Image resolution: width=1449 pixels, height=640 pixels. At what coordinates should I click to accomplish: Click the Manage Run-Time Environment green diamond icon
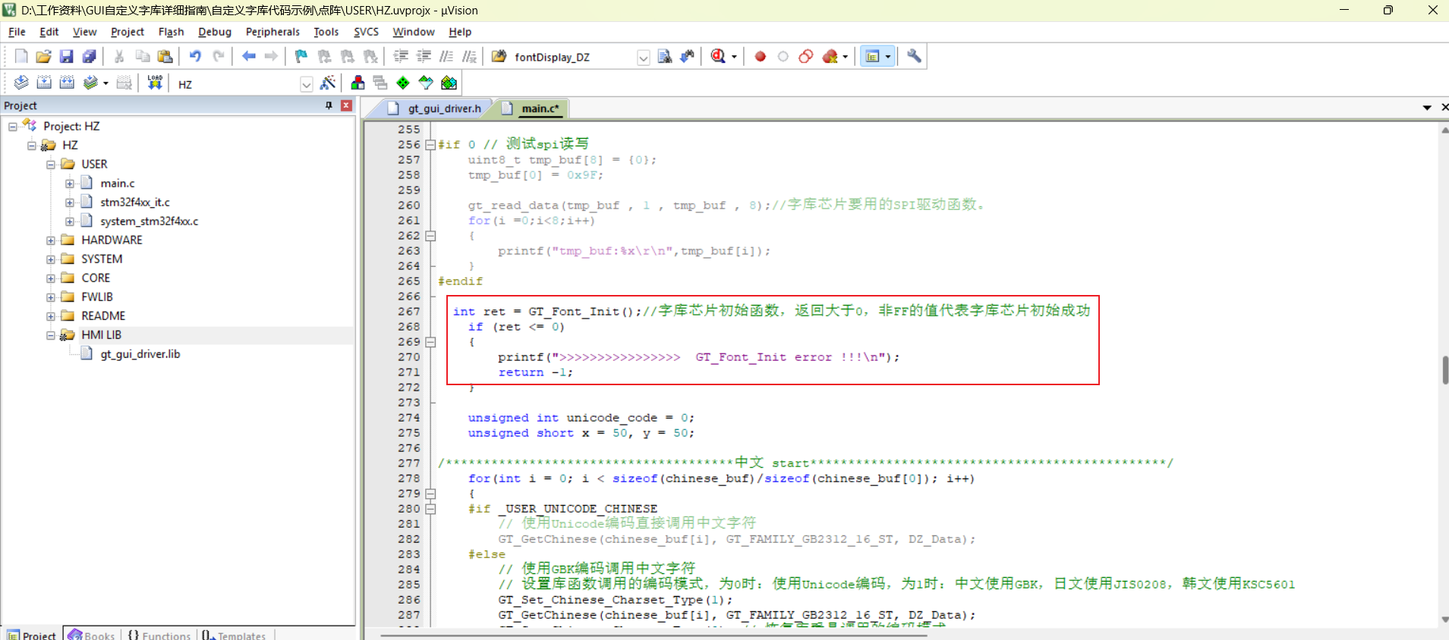tap(403, 83)
